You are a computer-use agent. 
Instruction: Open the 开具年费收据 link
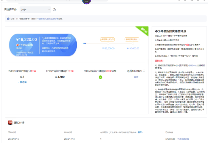pos(183,139)
